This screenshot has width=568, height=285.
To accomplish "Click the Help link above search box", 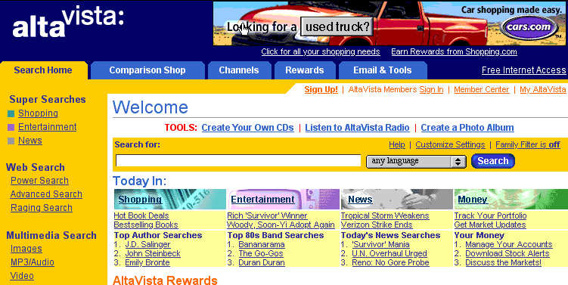I will 397,145.
